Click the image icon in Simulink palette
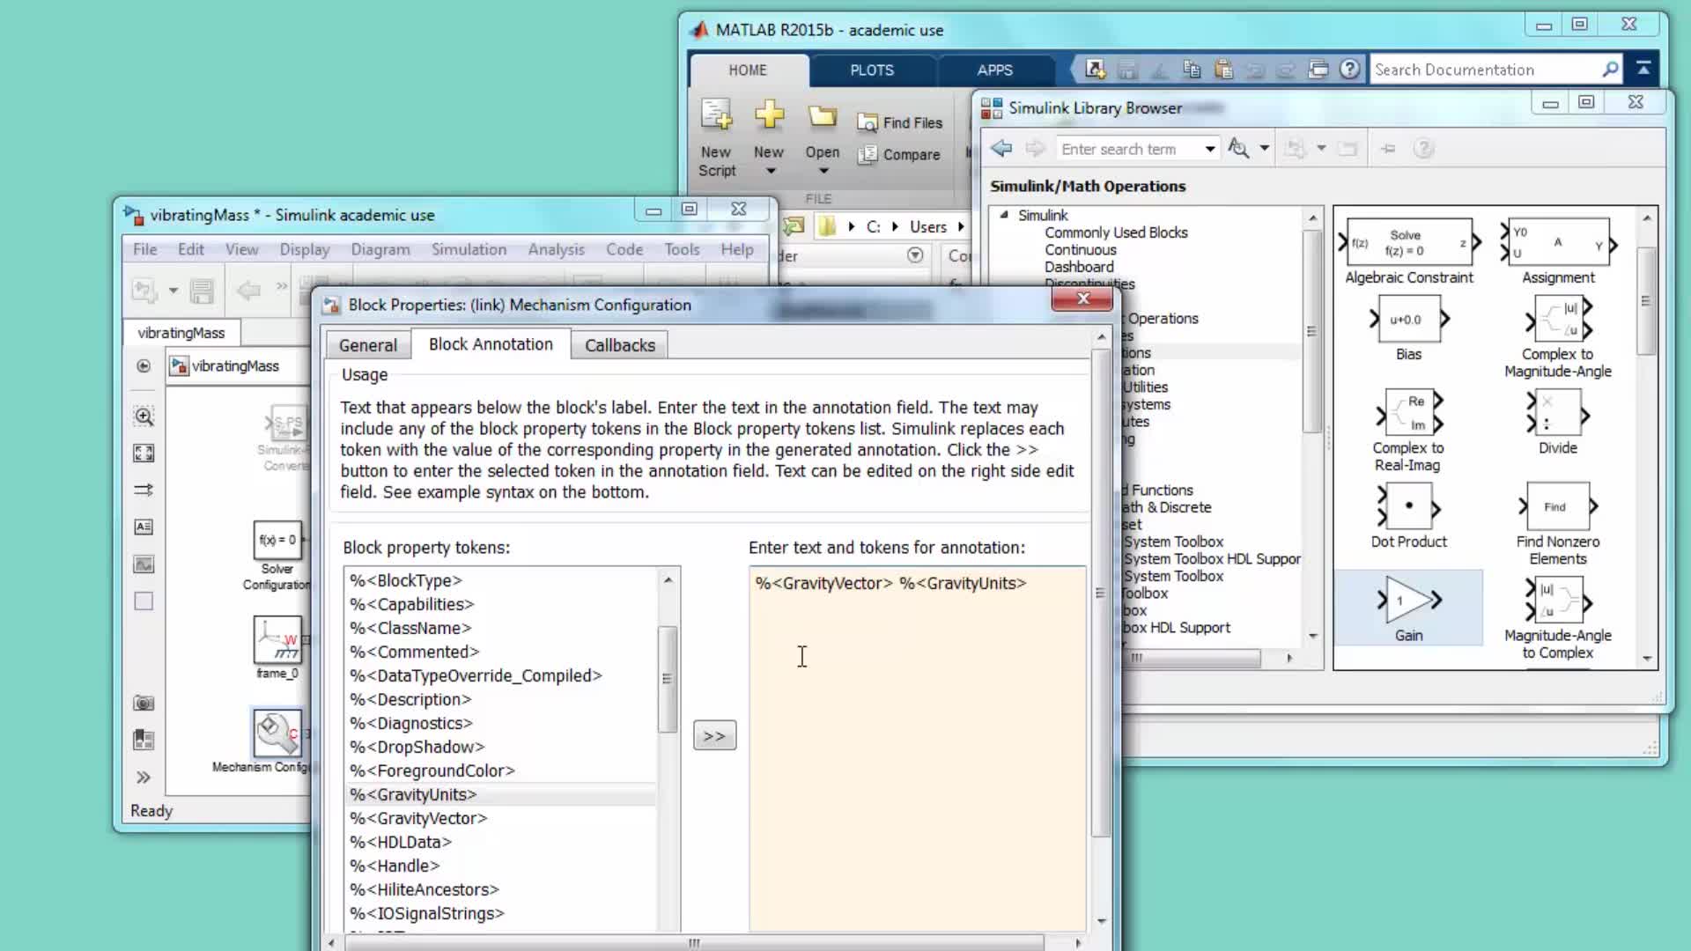This screenshot has width=1691, height=951. pyautogui.click(x=144, y=564)
